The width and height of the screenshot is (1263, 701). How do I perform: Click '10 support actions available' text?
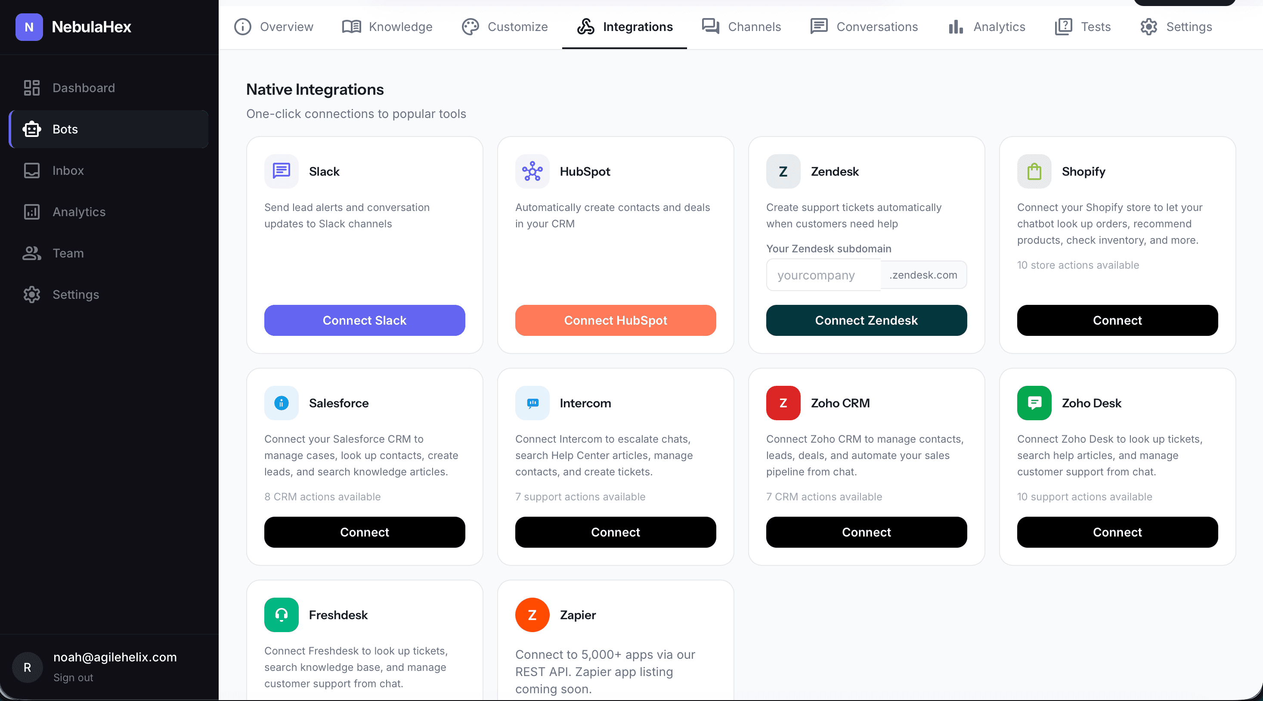click(1084, 496)
